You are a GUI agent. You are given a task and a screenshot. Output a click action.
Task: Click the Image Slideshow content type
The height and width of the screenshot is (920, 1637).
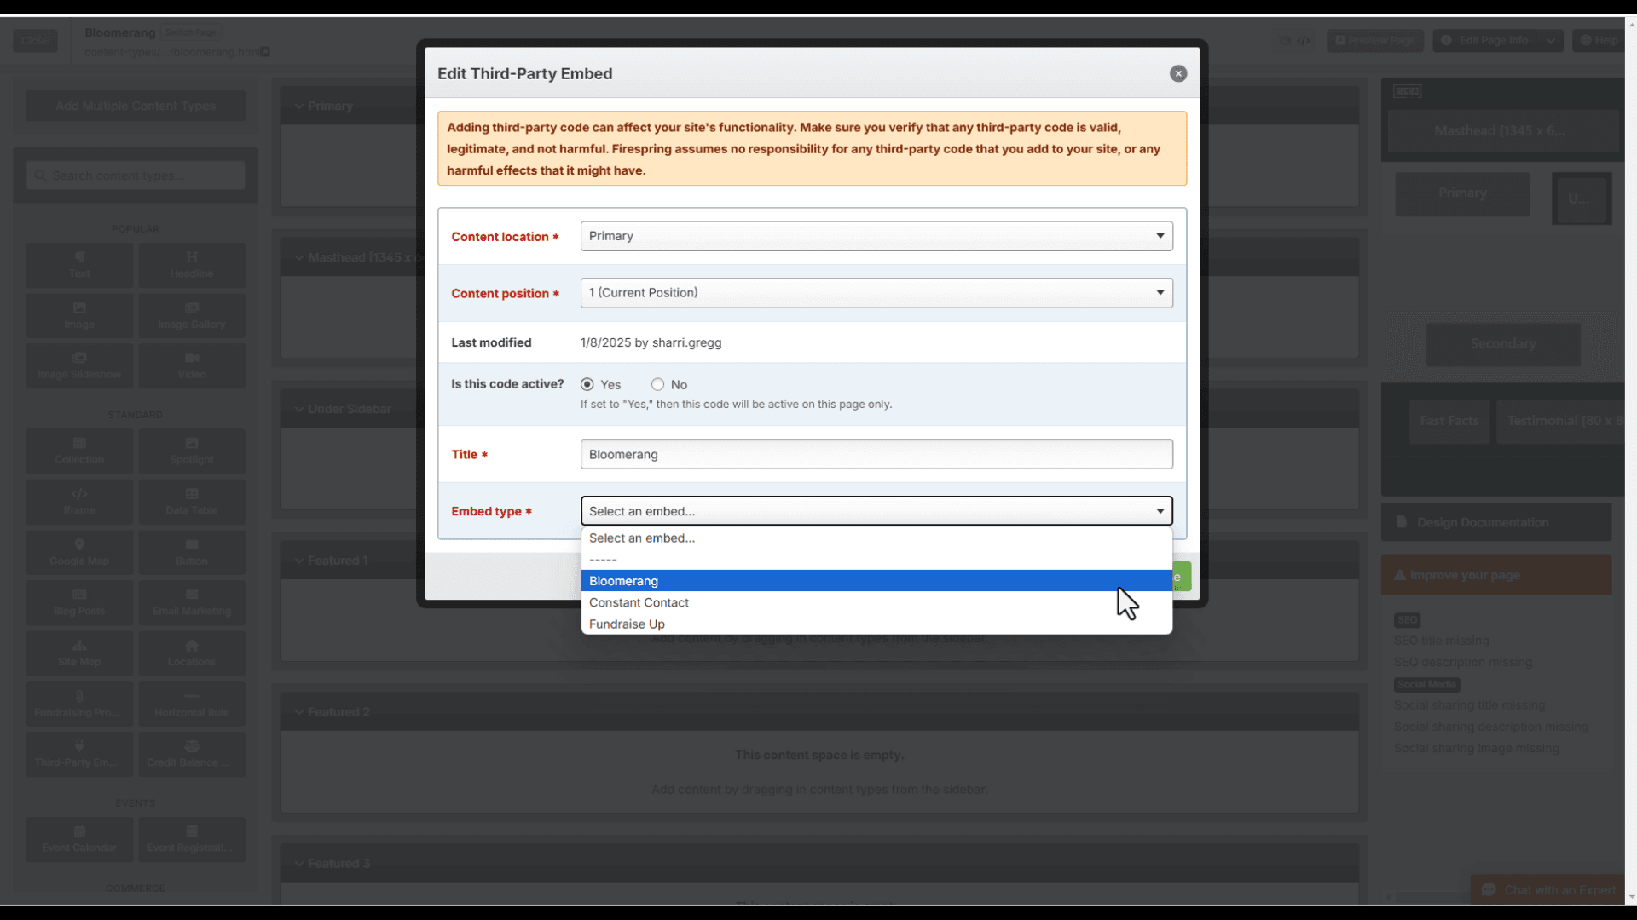pos(79,365)
